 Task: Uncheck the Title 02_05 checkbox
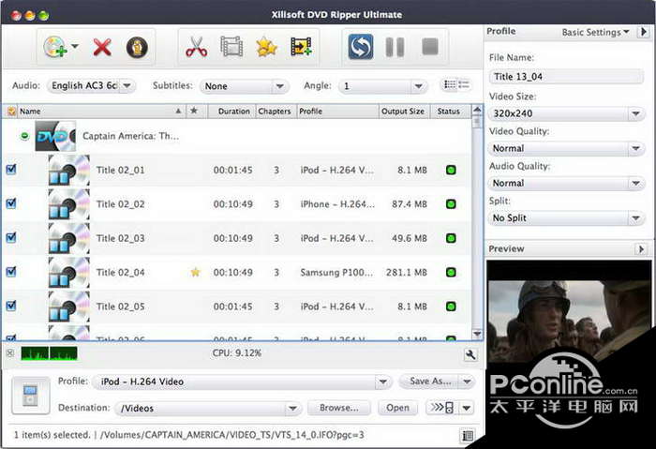tap(11, 306)
